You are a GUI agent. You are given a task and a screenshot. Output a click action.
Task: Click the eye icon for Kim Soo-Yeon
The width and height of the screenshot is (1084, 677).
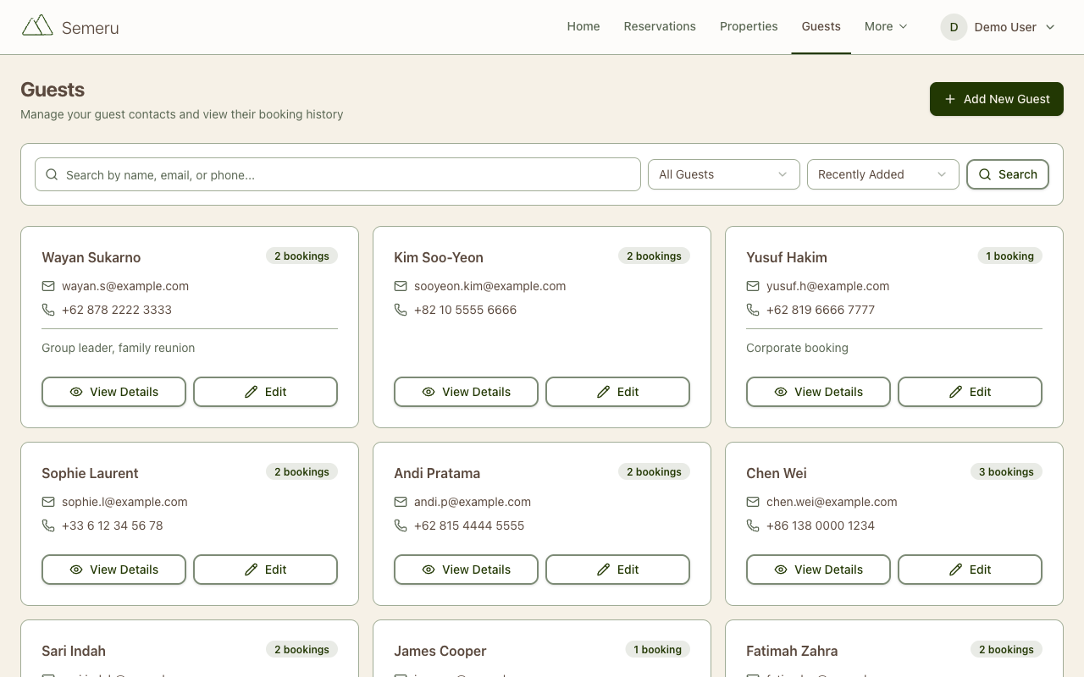(429, 392)
